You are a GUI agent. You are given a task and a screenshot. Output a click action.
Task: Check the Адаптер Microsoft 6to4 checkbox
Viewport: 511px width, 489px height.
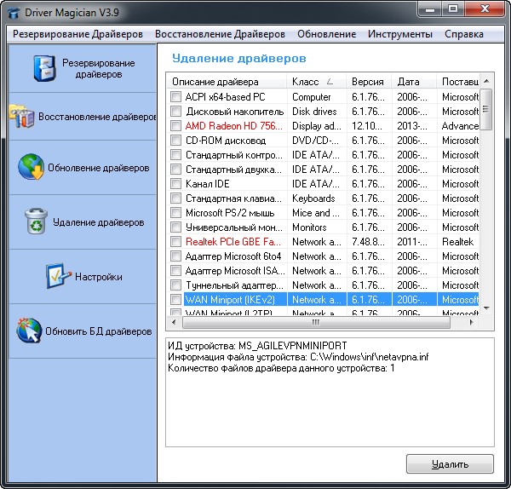175,256
